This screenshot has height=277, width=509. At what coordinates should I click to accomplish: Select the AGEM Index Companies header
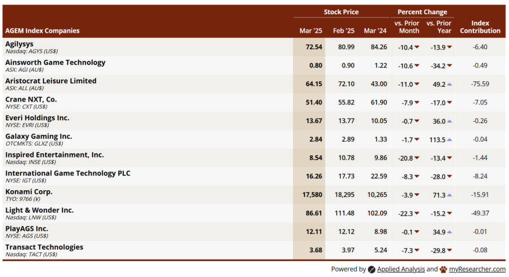[x=42, y=31]
